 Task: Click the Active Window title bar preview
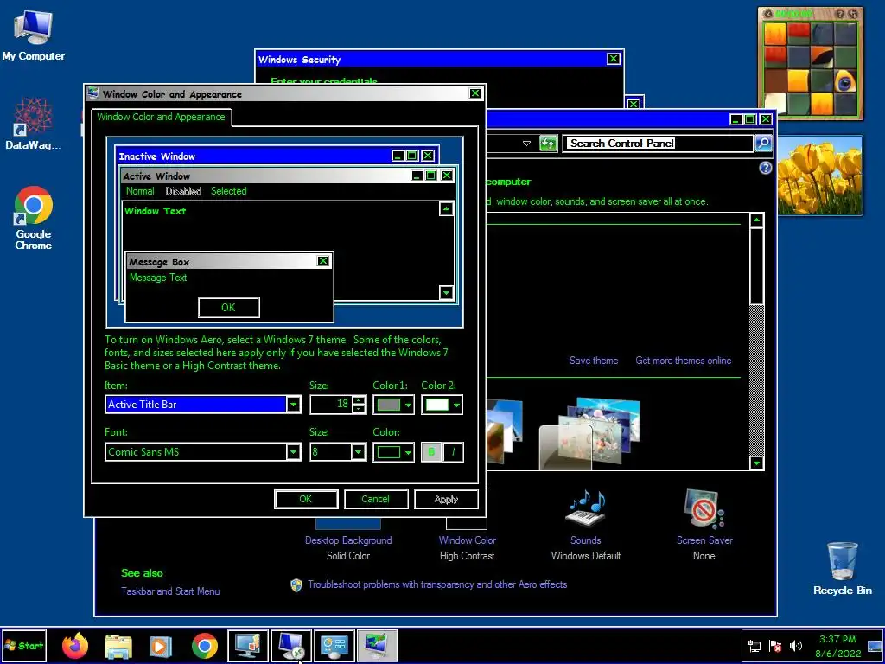click(288, 176)
